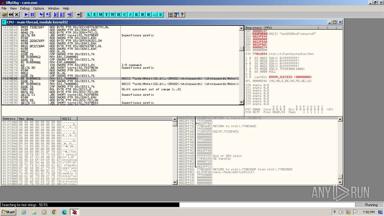Click the Step into toolbar icon
The height and width of the screenshot is (216, 384).
[42, 14]
